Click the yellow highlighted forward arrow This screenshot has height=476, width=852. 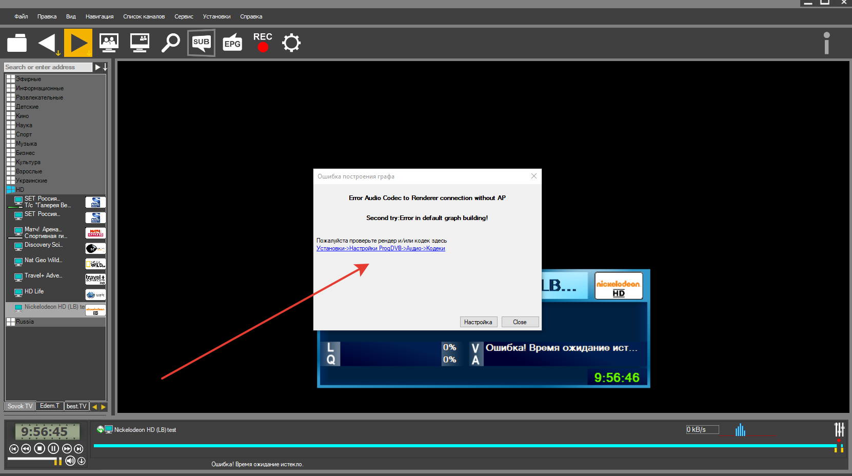tap(78, 43)
